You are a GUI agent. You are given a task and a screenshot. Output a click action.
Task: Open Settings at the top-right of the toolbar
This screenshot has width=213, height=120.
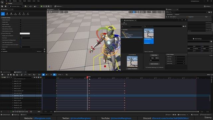207,6
